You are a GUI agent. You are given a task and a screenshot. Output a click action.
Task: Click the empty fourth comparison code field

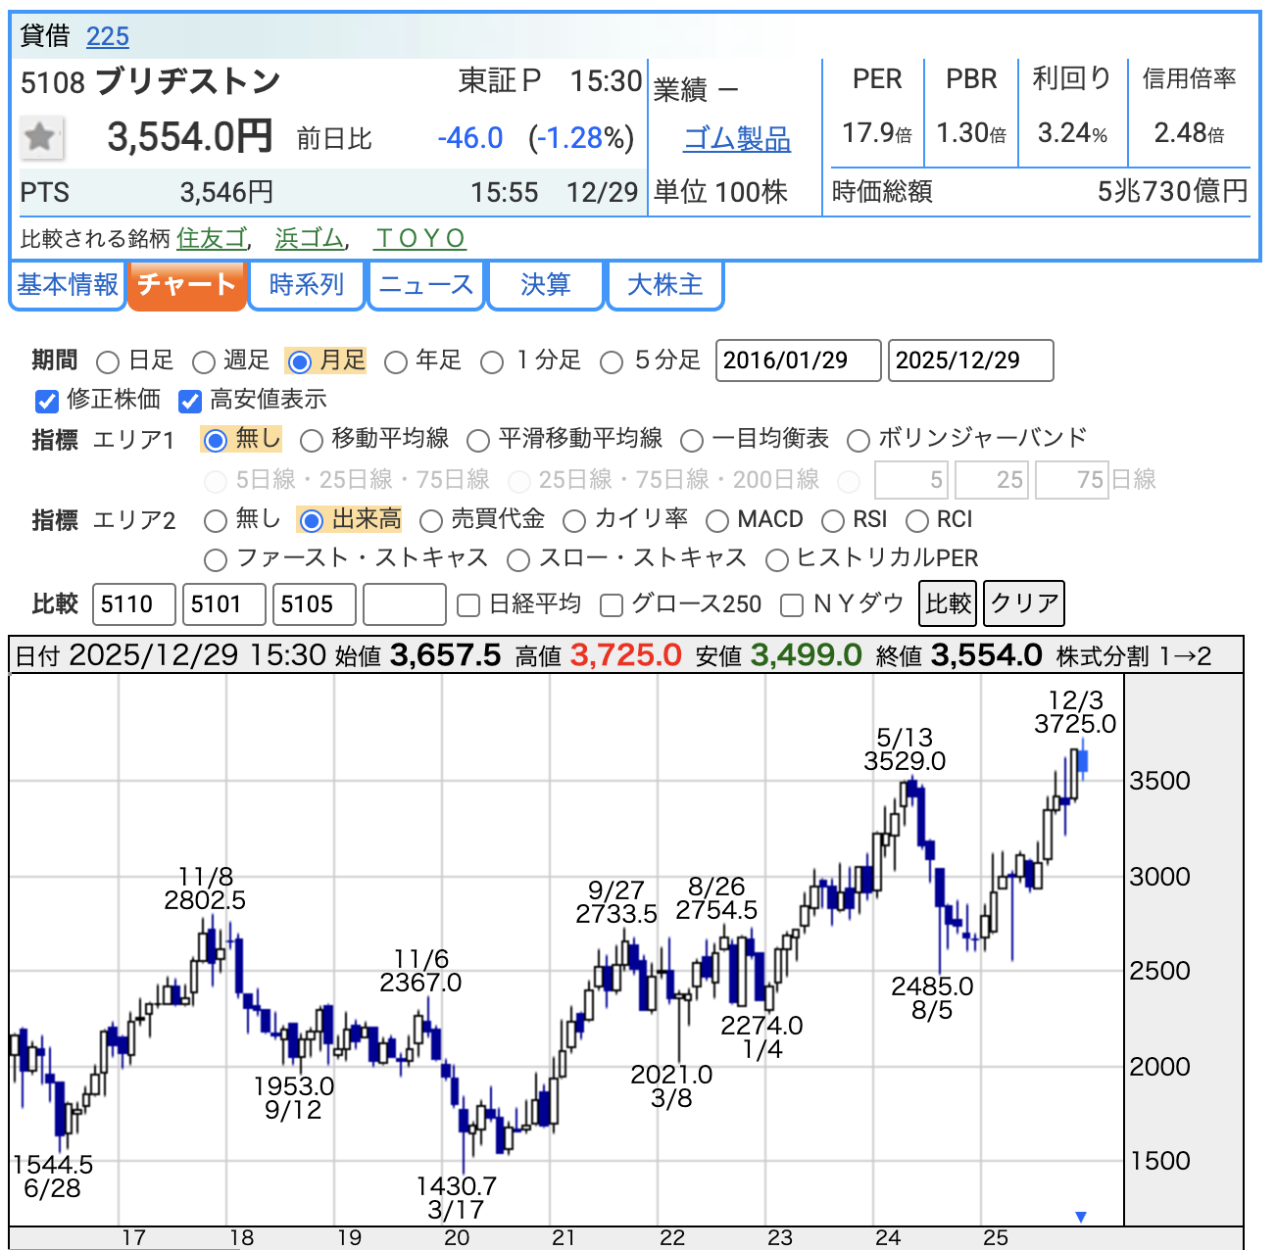pyautogui.click(x=404, y=603)
